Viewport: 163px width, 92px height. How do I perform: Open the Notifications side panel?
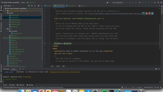click(162, 10)
